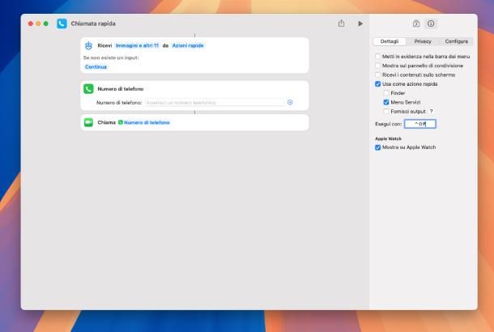Close the Shortcuts editor window
This screenshot has height=332, width=494.
(31, 23)
